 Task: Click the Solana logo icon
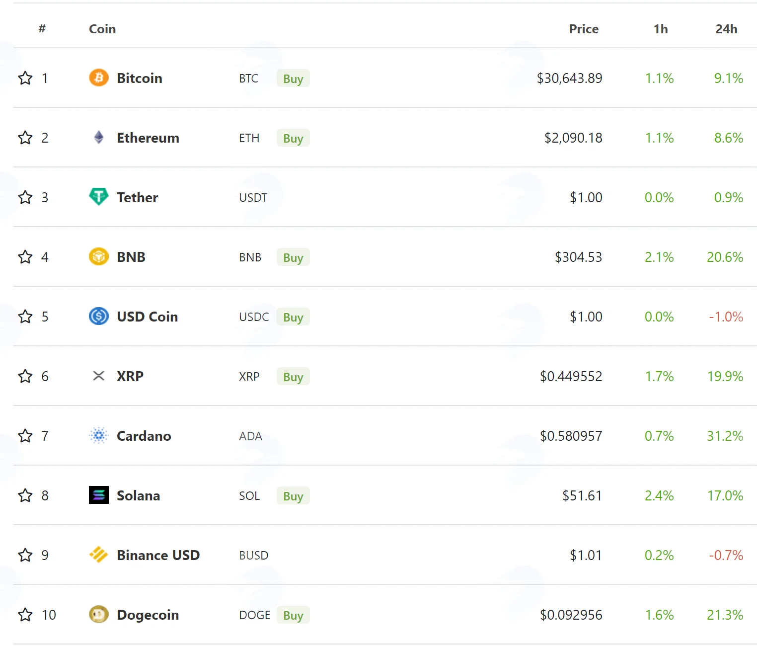pos(99,495)
